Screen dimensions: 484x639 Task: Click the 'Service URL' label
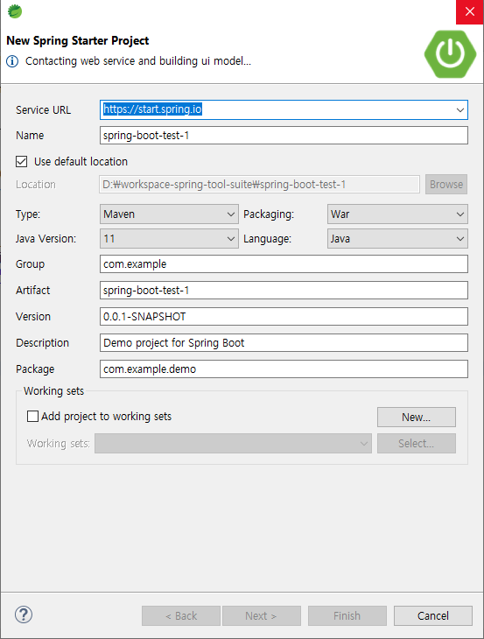pyautogui.click(x=43, y=110)
